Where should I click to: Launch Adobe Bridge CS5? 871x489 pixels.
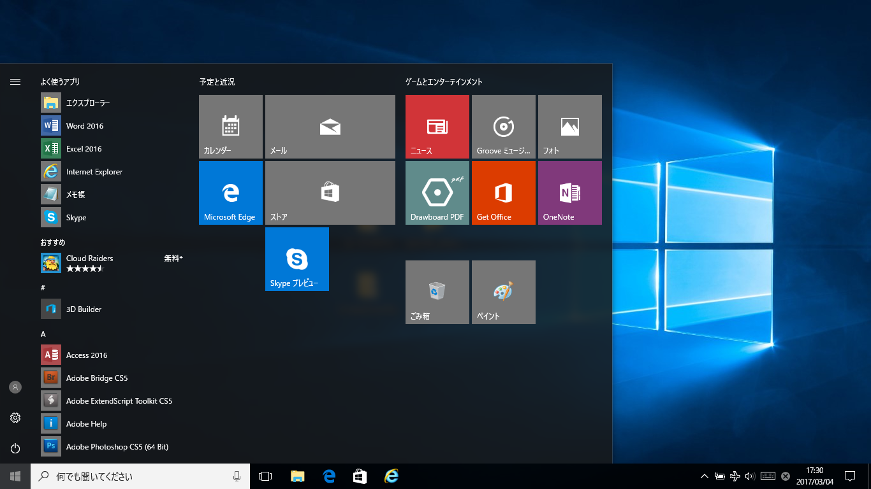(x=112, y=378)
